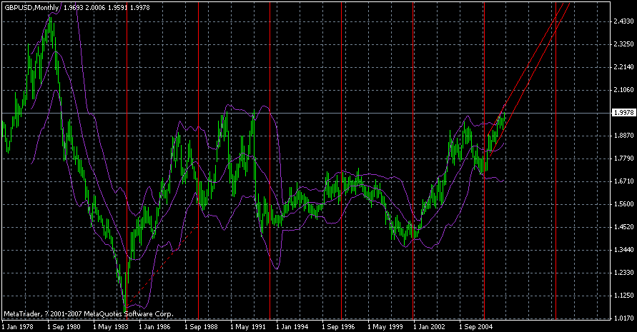
Task: Click the 2.2140 price axis label
Action: [624, 66]
